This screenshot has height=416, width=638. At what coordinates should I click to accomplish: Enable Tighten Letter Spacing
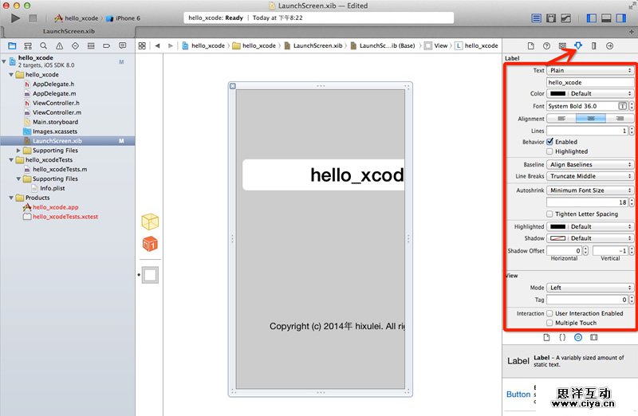[x=550, y=214]
